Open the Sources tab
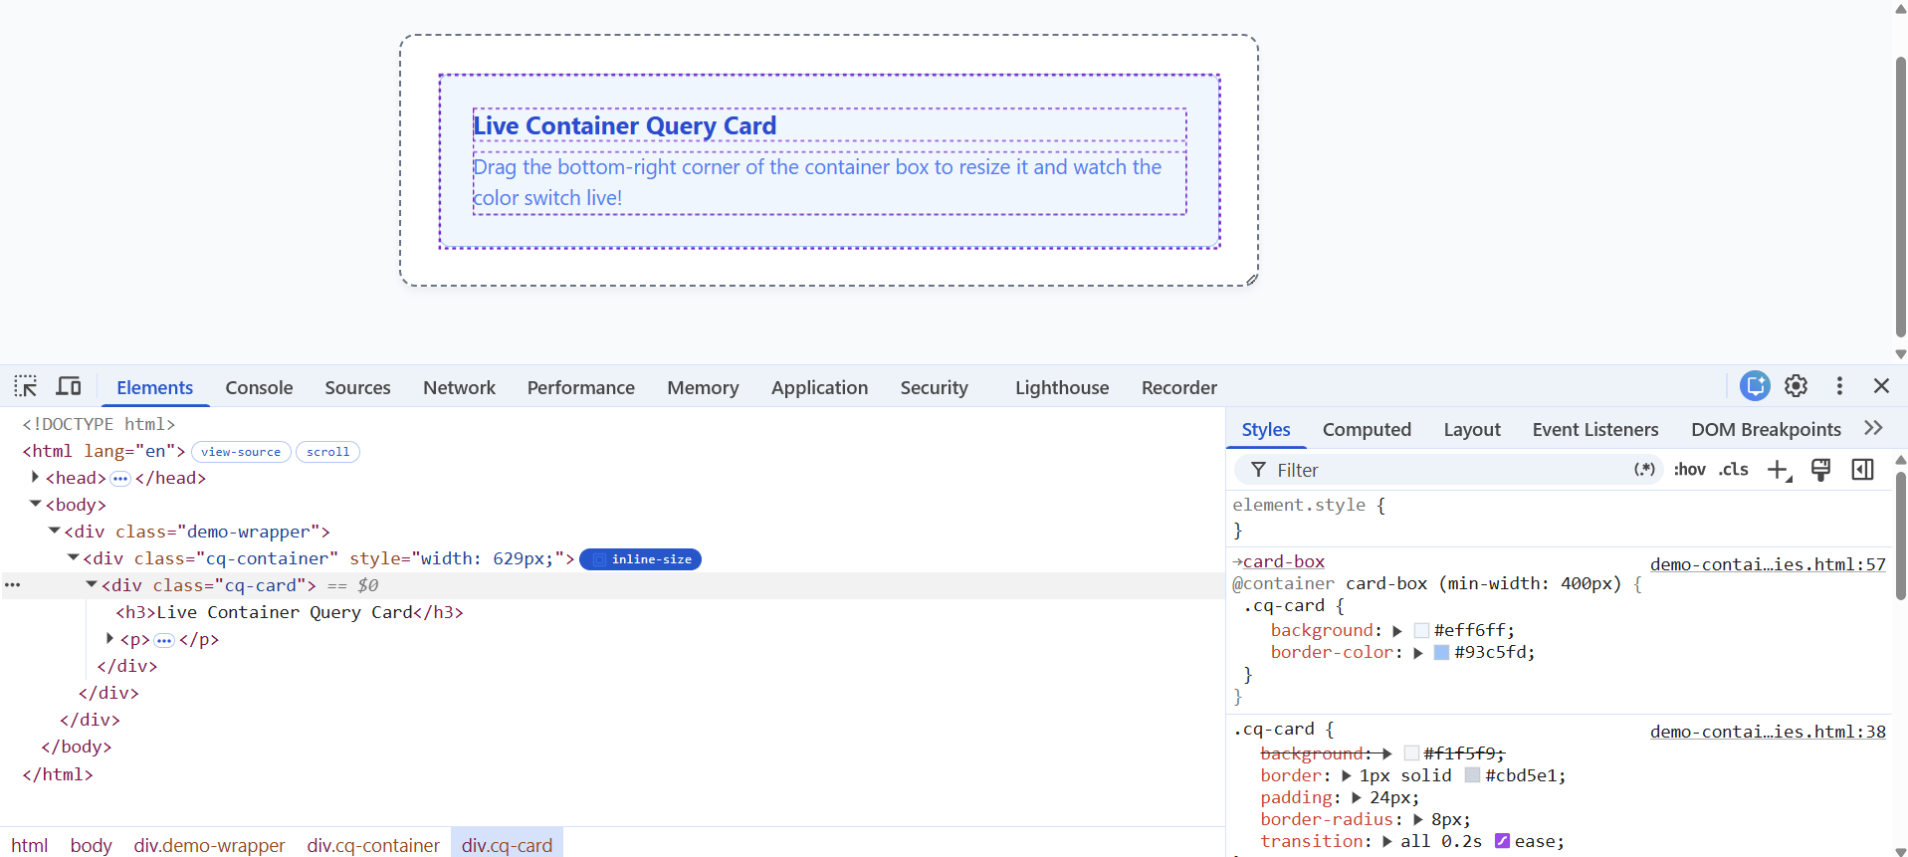The width and height of the screenshot is (1908, 857). click(357, 387)
